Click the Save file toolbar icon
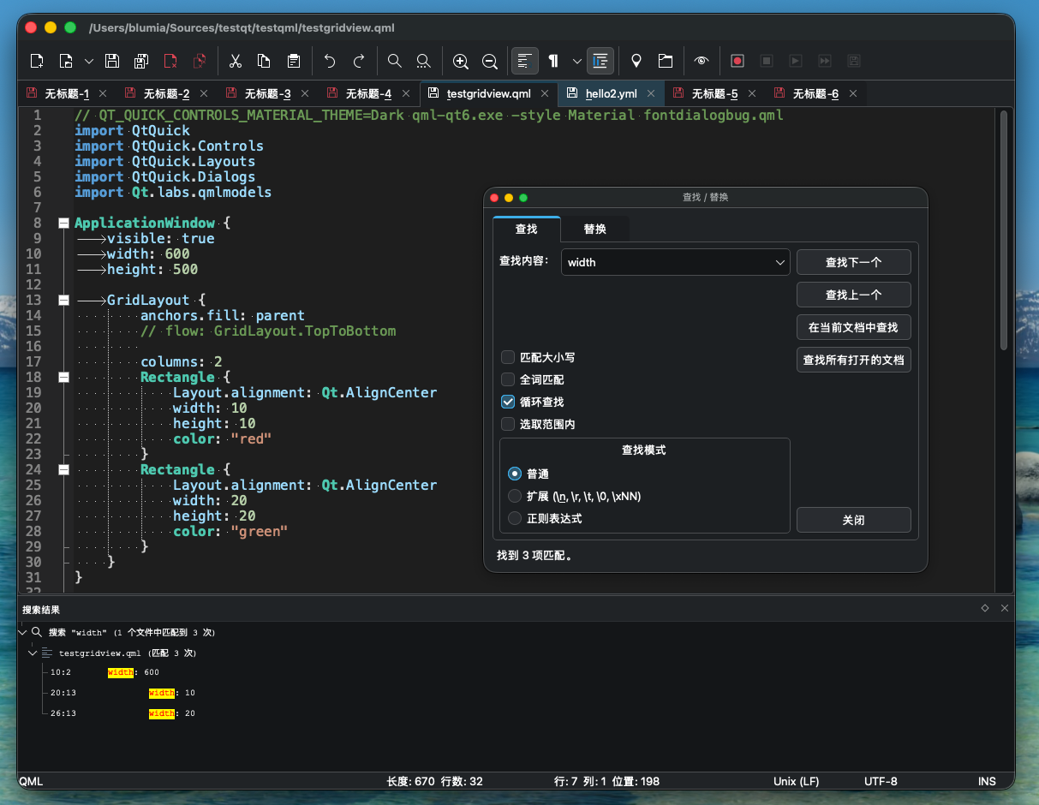Viewport: 1039px width, 805px height. tap(112, 61)
